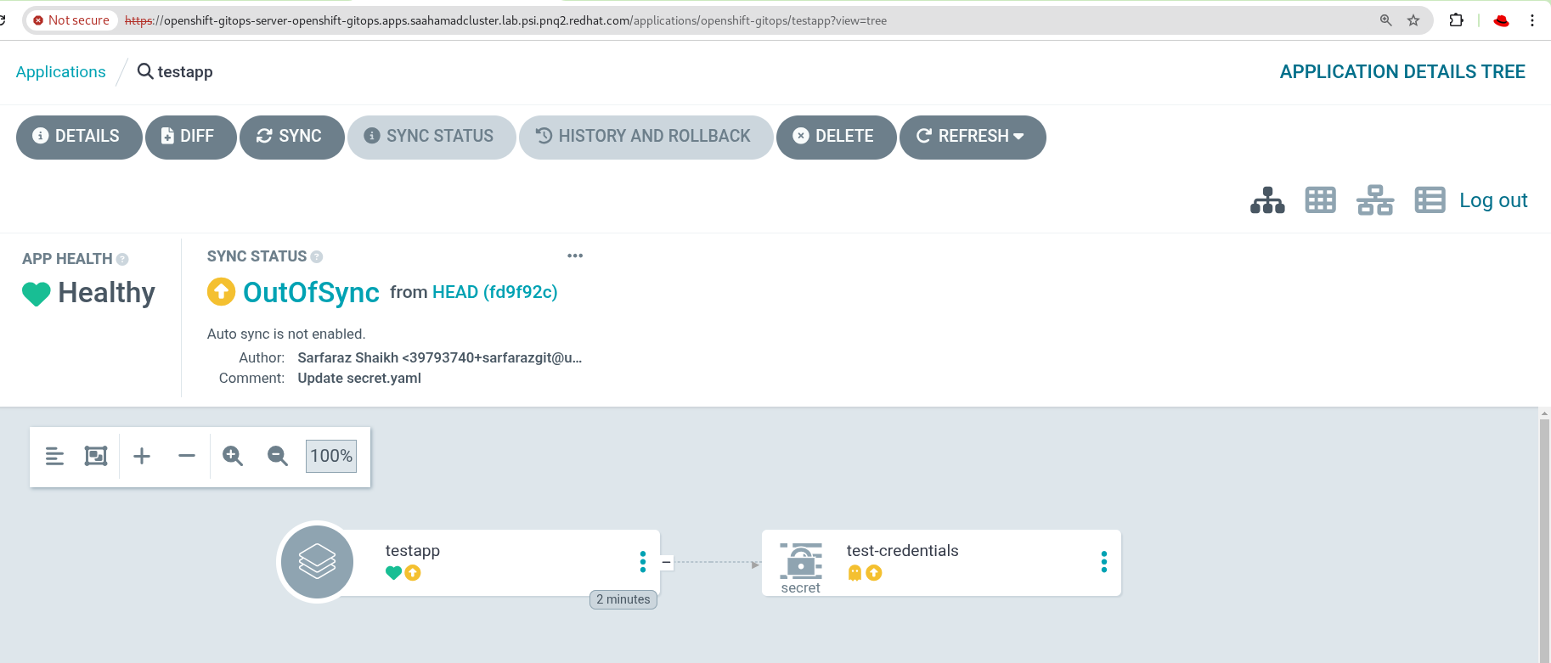Open the sync status ellipsis menu
This screenshot has width=1551, height=663.
coord(575,256)
